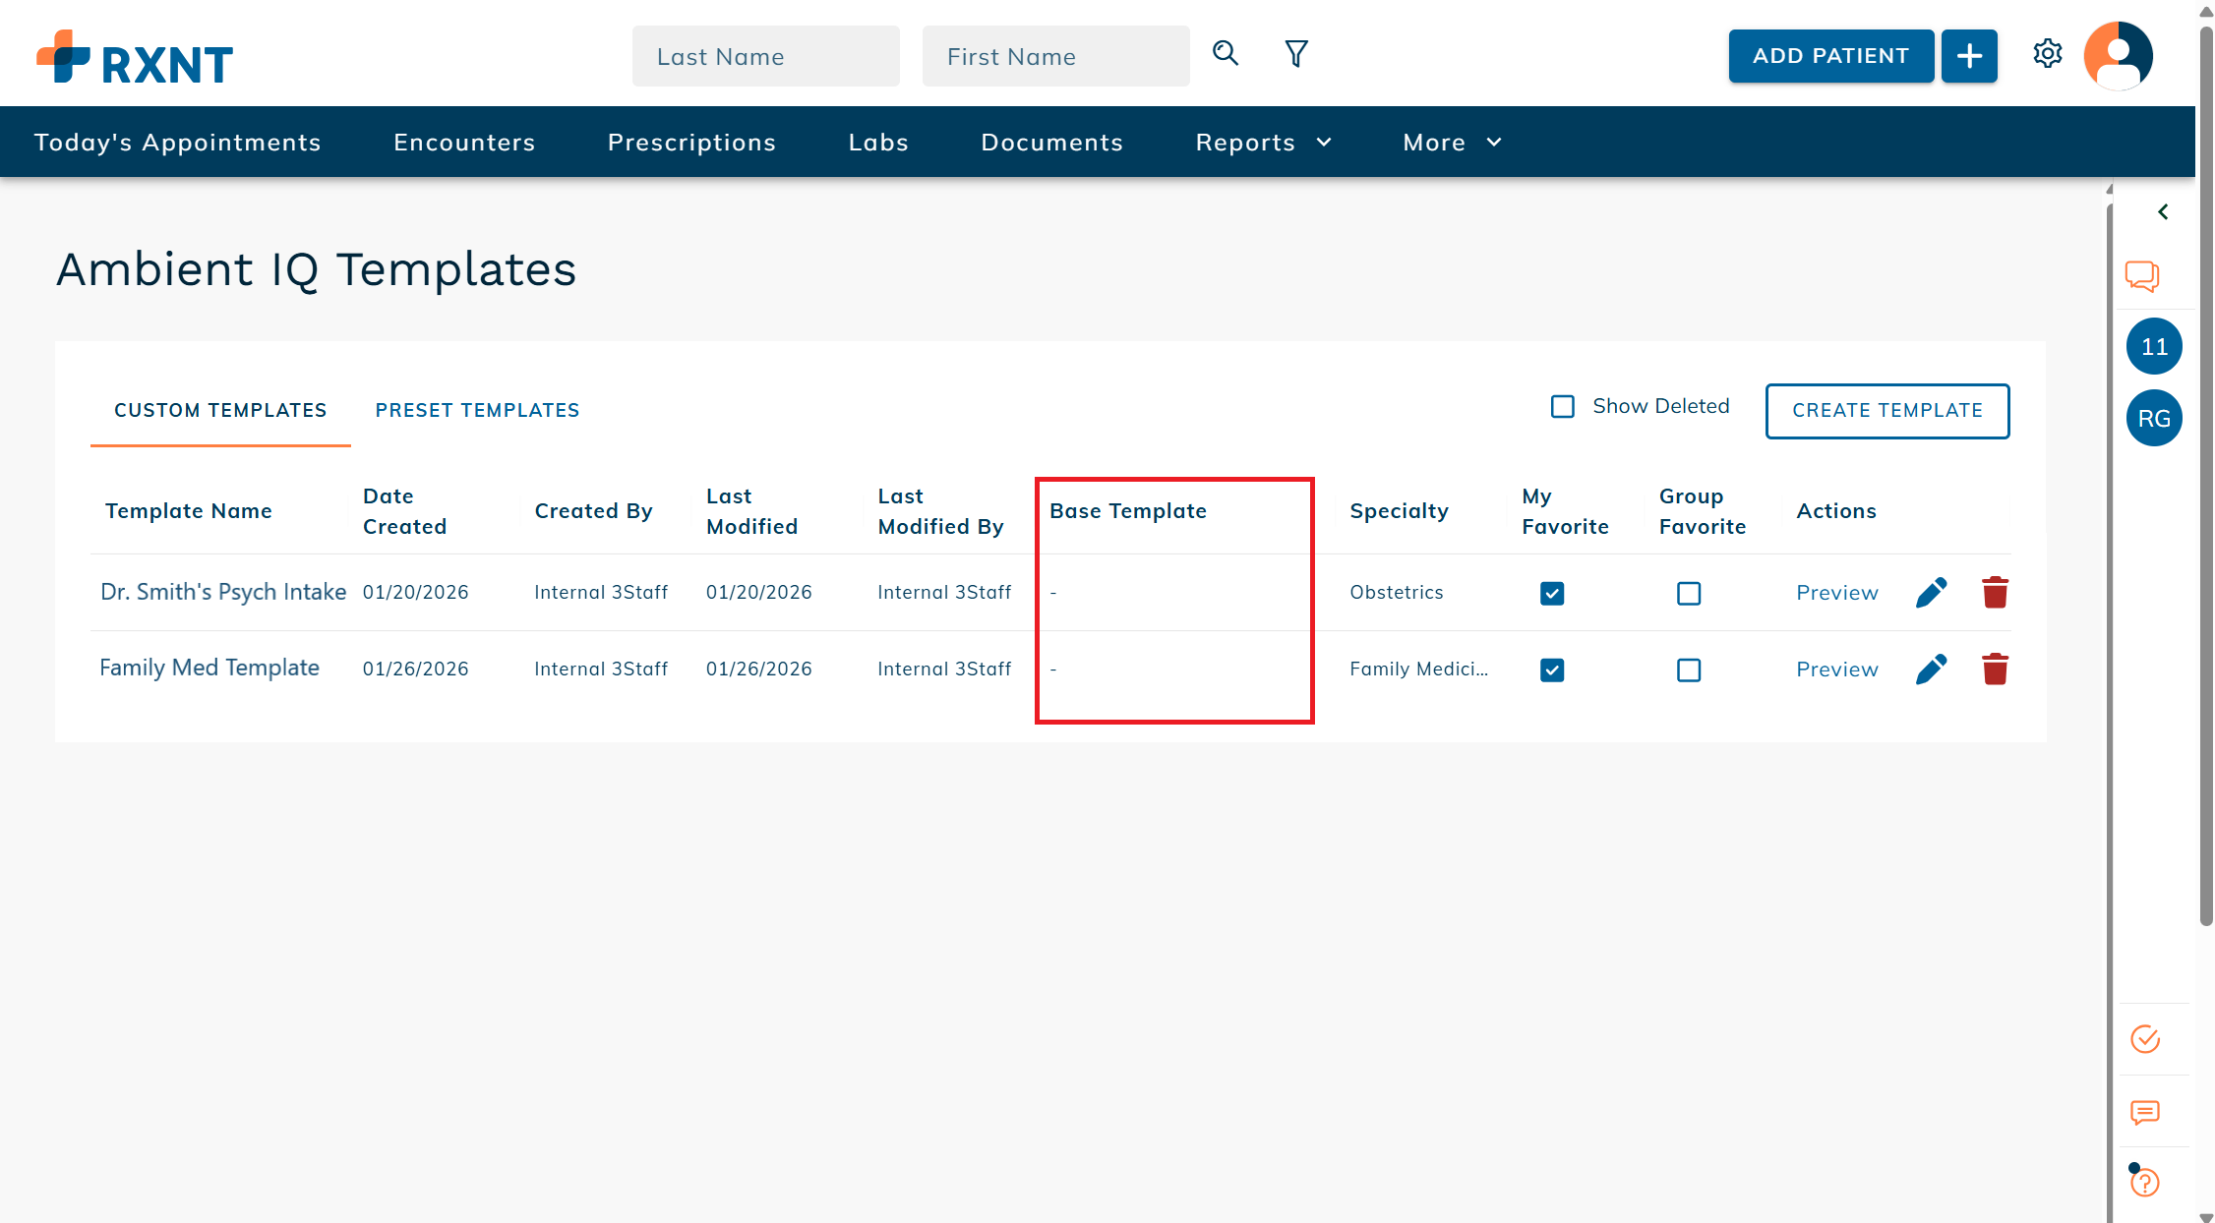
Task: Check Group Favorite for Family Med Template
Action: pyautogui.click(x=1689, y=670)
